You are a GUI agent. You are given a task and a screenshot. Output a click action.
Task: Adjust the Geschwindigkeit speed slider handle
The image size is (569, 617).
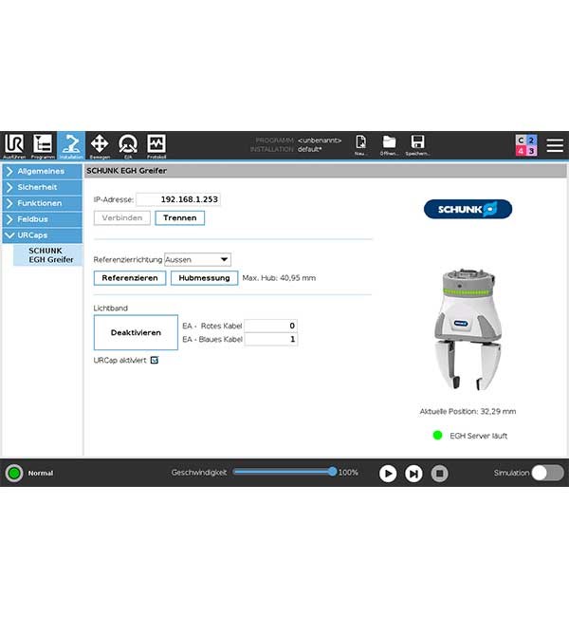[x=333, y=472]
